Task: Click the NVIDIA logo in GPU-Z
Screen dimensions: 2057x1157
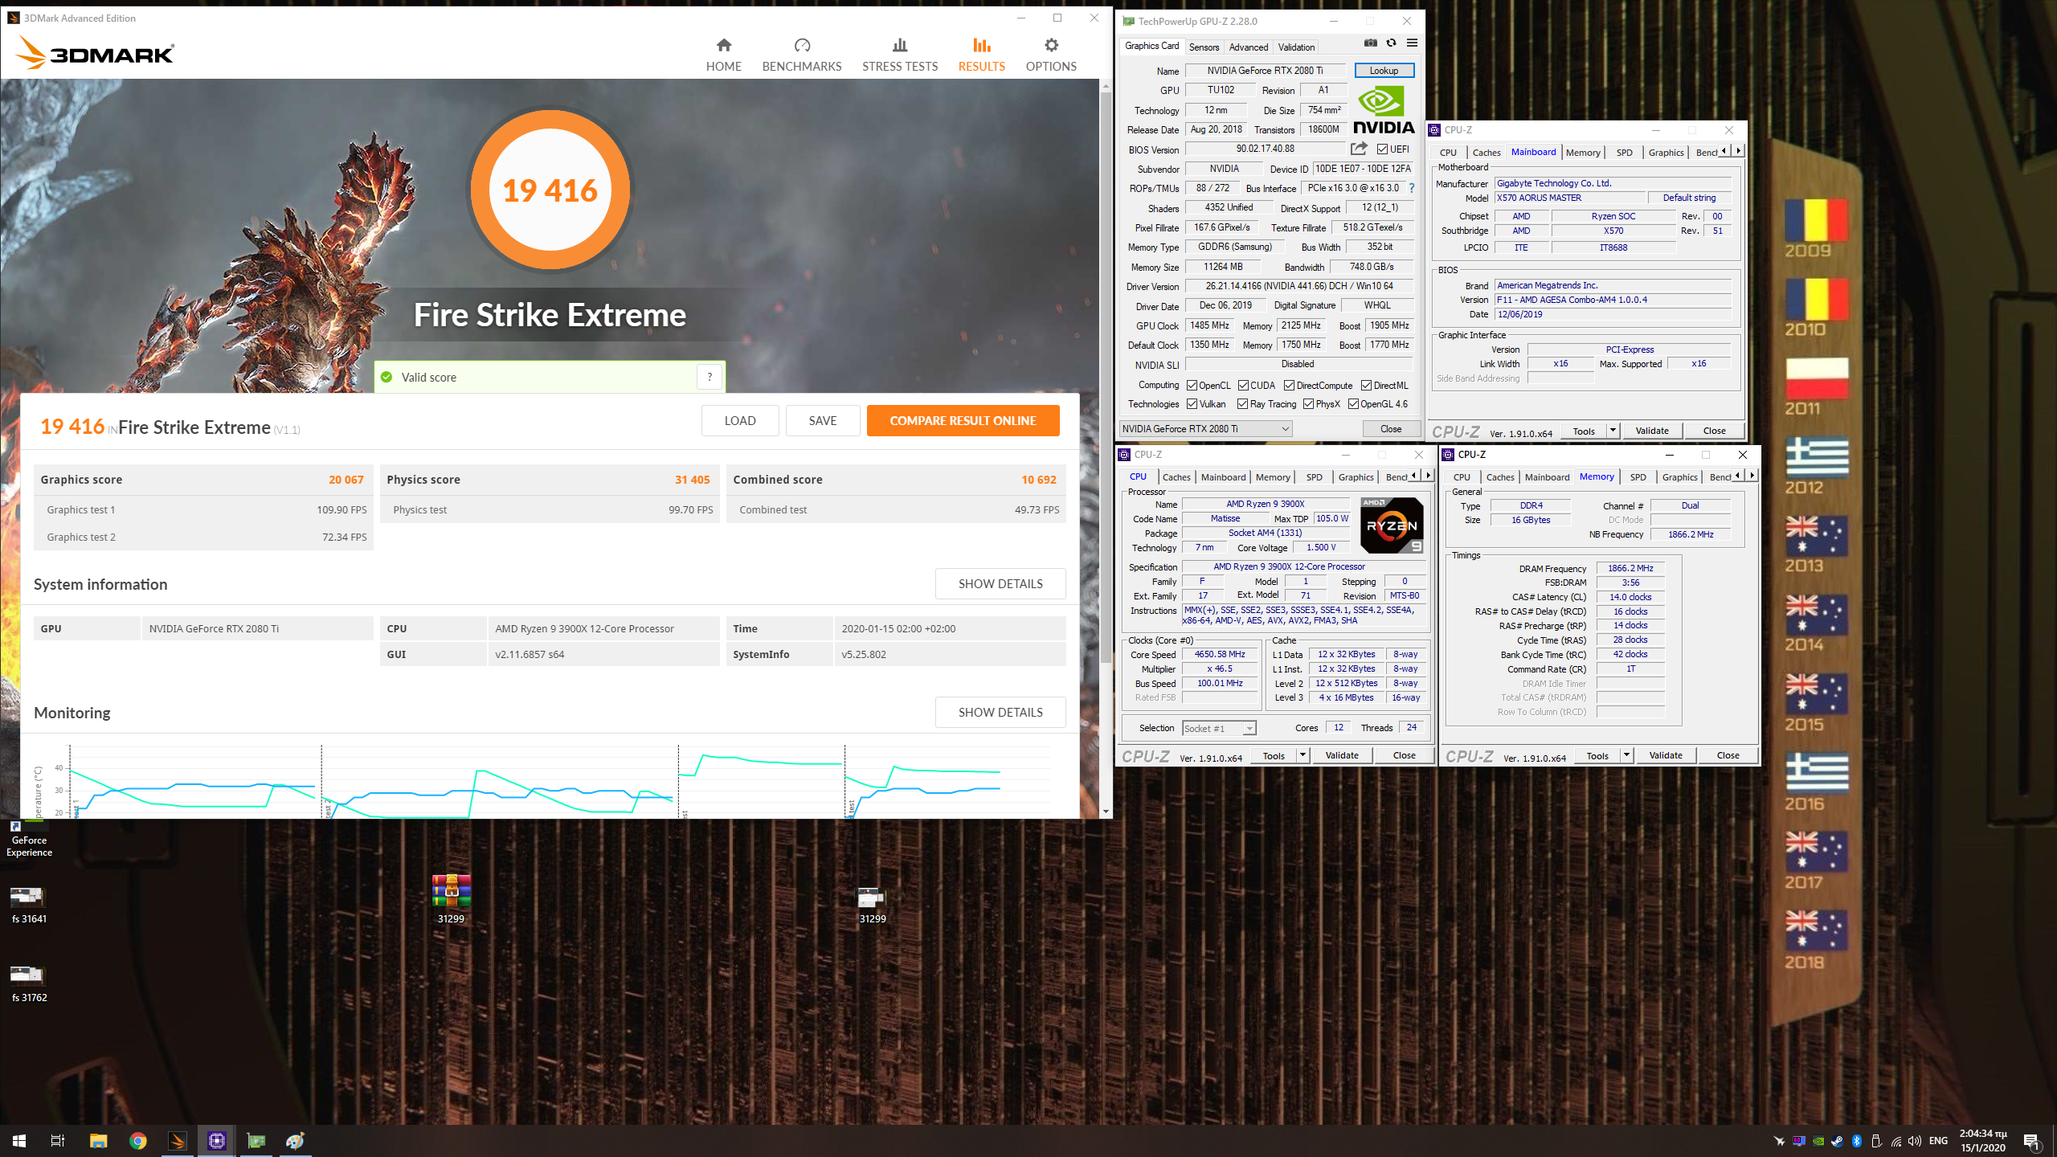Action: pyautogui.click(x=1384, y=111)
